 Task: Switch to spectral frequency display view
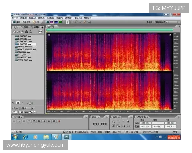(x=52, y=22)
